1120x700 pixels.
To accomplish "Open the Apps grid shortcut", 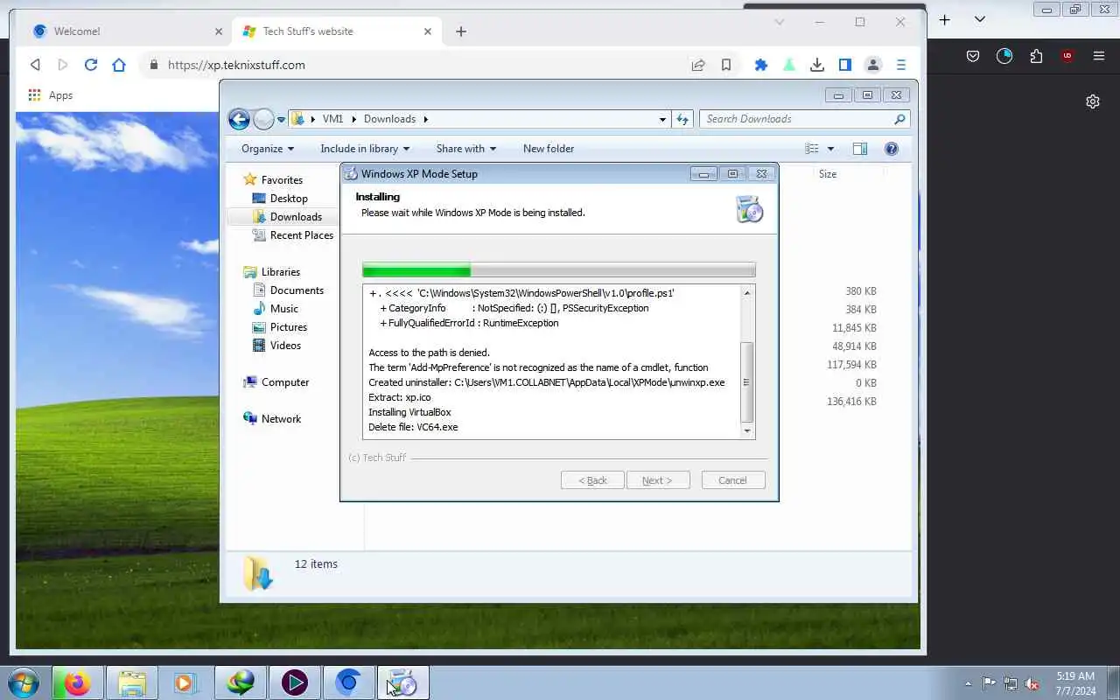I will pos(51,95).
